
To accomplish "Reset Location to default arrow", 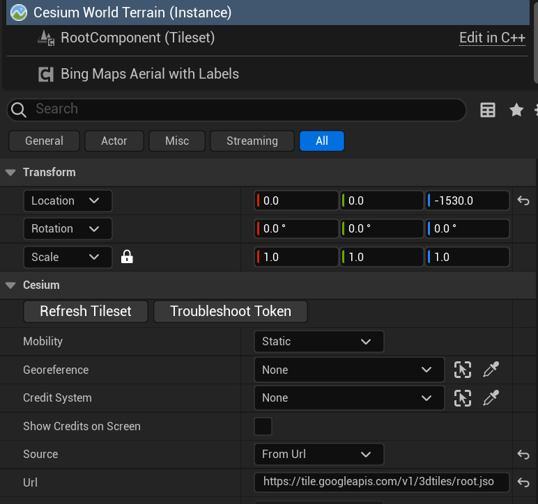I will (x=523, y=200).
